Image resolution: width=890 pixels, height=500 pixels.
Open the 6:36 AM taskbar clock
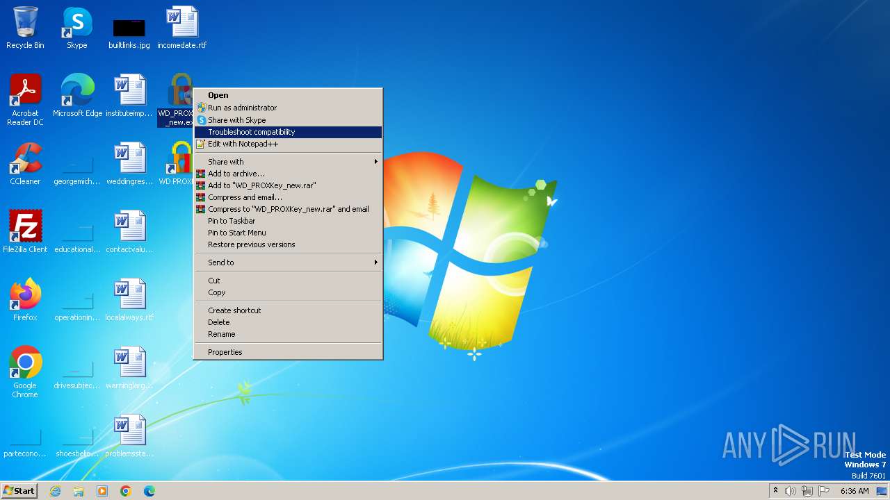(855, 491)
